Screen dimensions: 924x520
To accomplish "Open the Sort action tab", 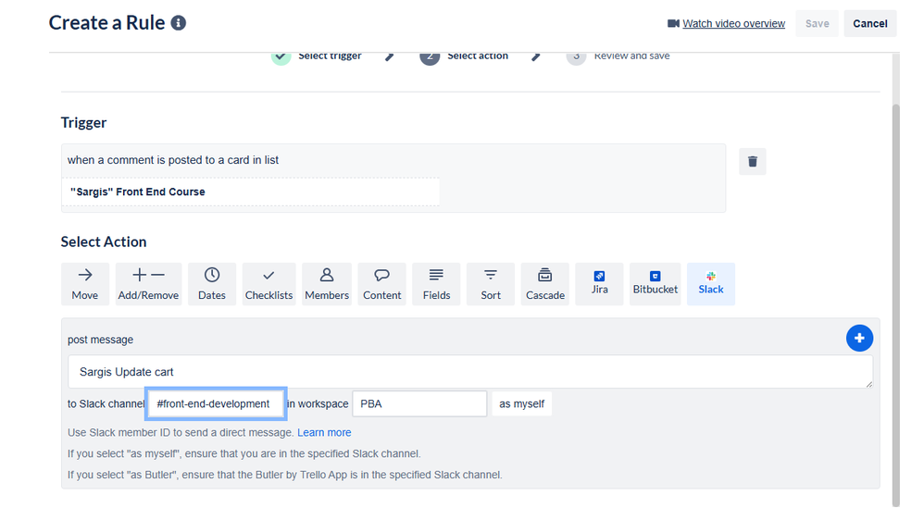I will 491,284.
